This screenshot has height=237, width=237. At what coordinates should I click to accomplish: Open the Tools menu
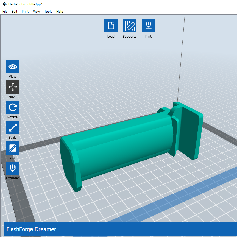click(48, 12)
